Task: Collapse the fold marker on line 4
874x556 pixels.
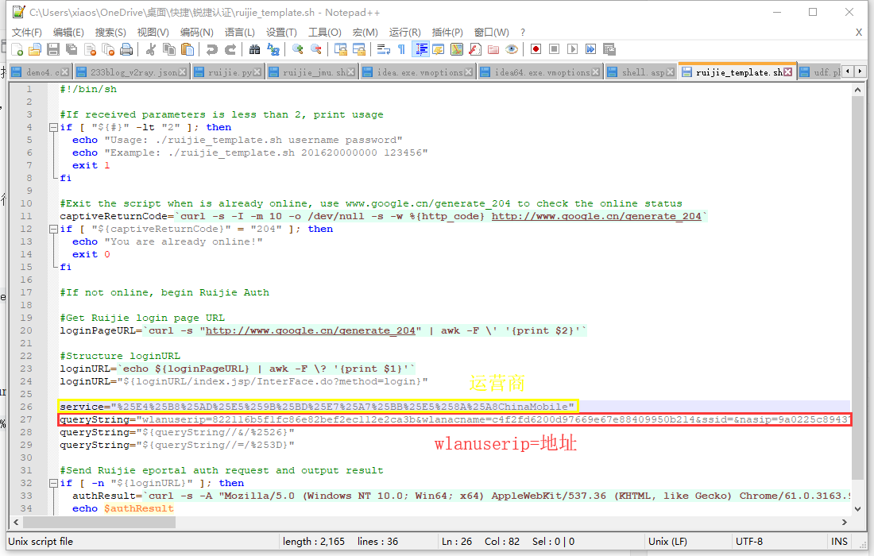Action: coord(52,127)
